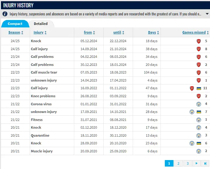Click Ukraine flag in 17.09.2021 unknown injury row

[x=199, y=112]
